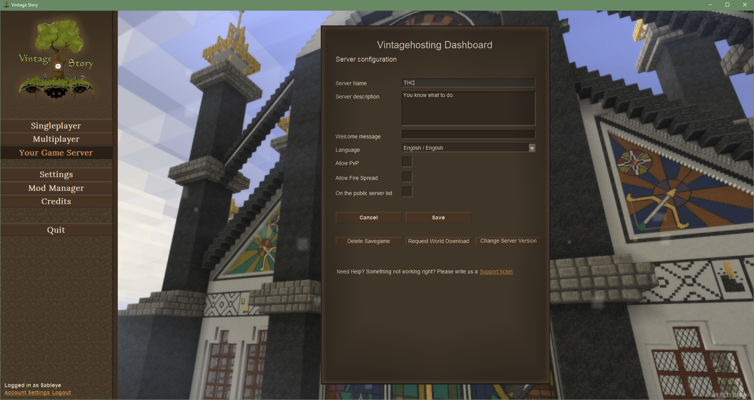This screenshot has width=754, height=400.
Task: Click the Vintage Story title bar icon
Action: pyautogui.click(x=6, y=5)
